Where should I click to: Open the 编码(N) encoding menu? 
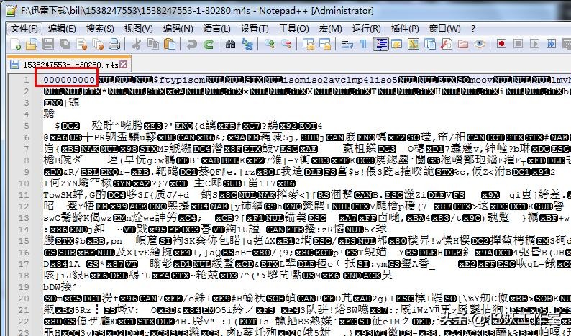point(177,28)
